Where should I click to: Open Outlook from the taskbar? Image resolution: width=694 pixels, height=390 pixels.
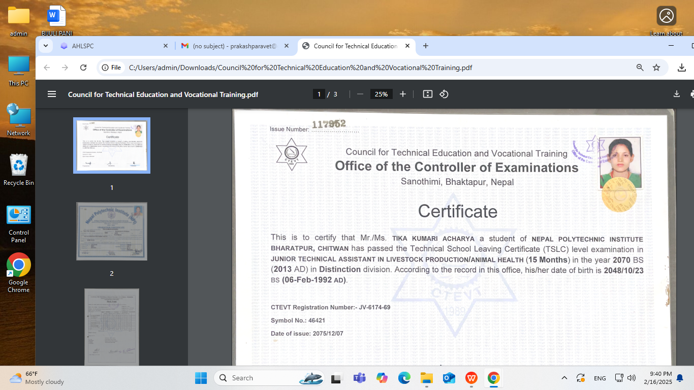tap(449, 378)
